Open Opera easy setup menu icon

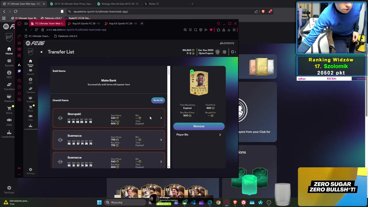point(234,30)
